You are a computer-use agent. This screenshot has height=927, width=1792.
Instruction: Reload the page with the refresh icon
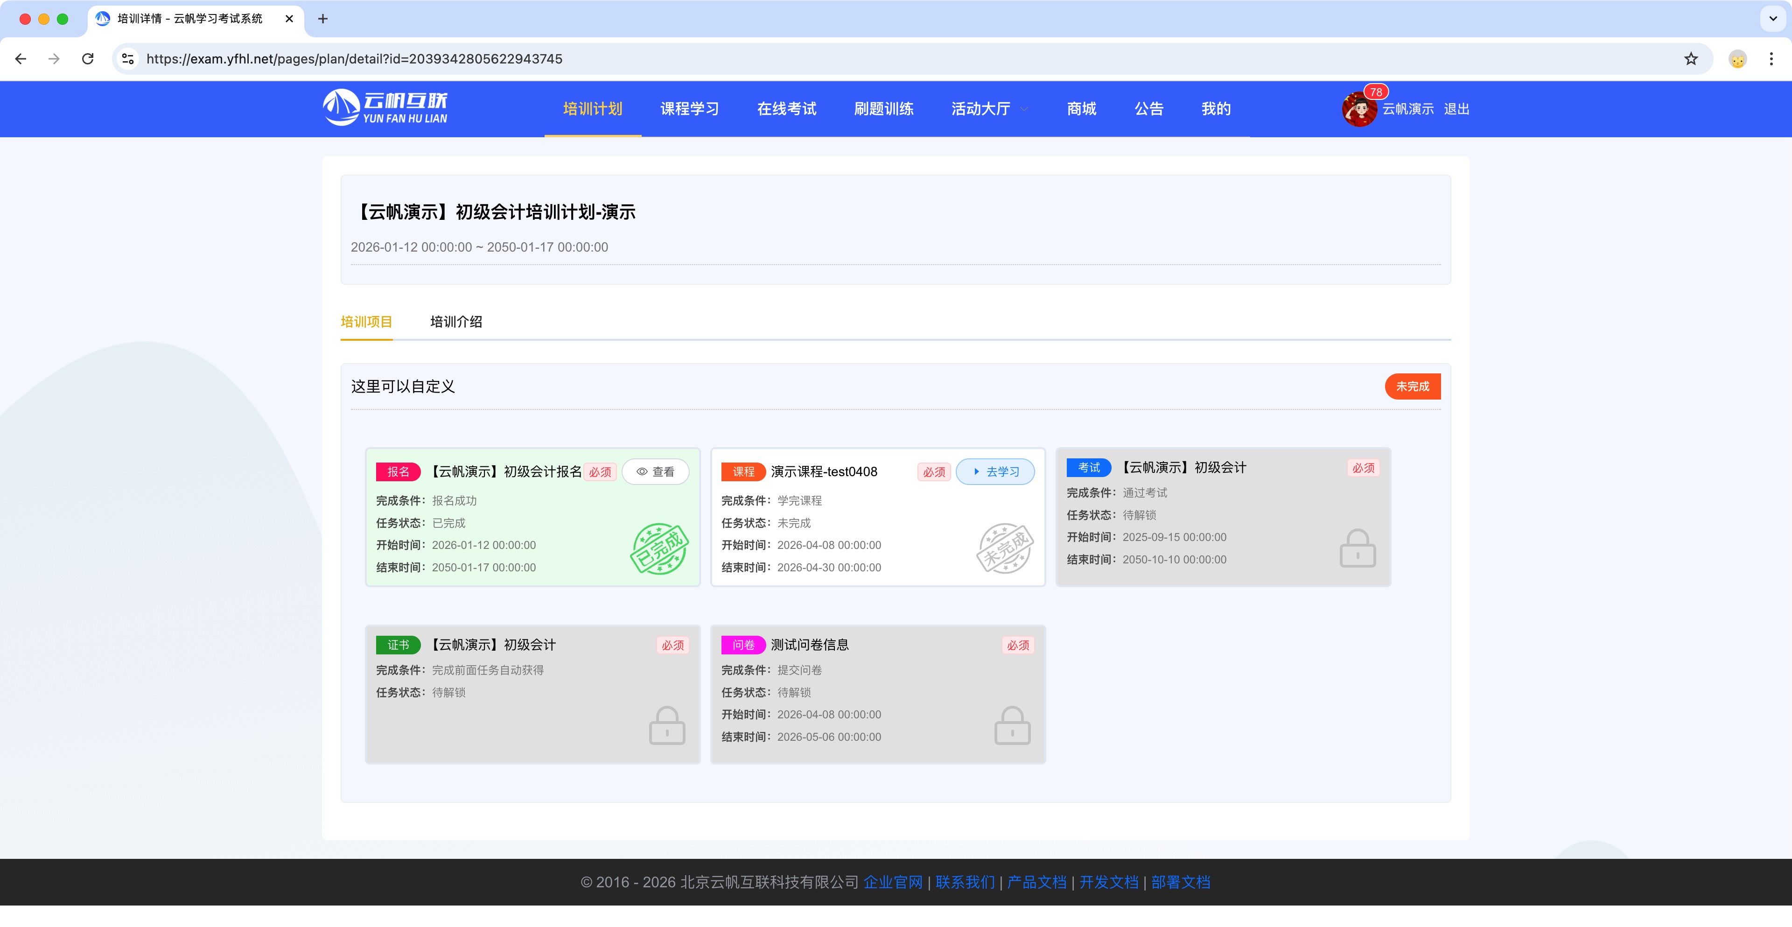pyautogui.click(x=88, y=58)
